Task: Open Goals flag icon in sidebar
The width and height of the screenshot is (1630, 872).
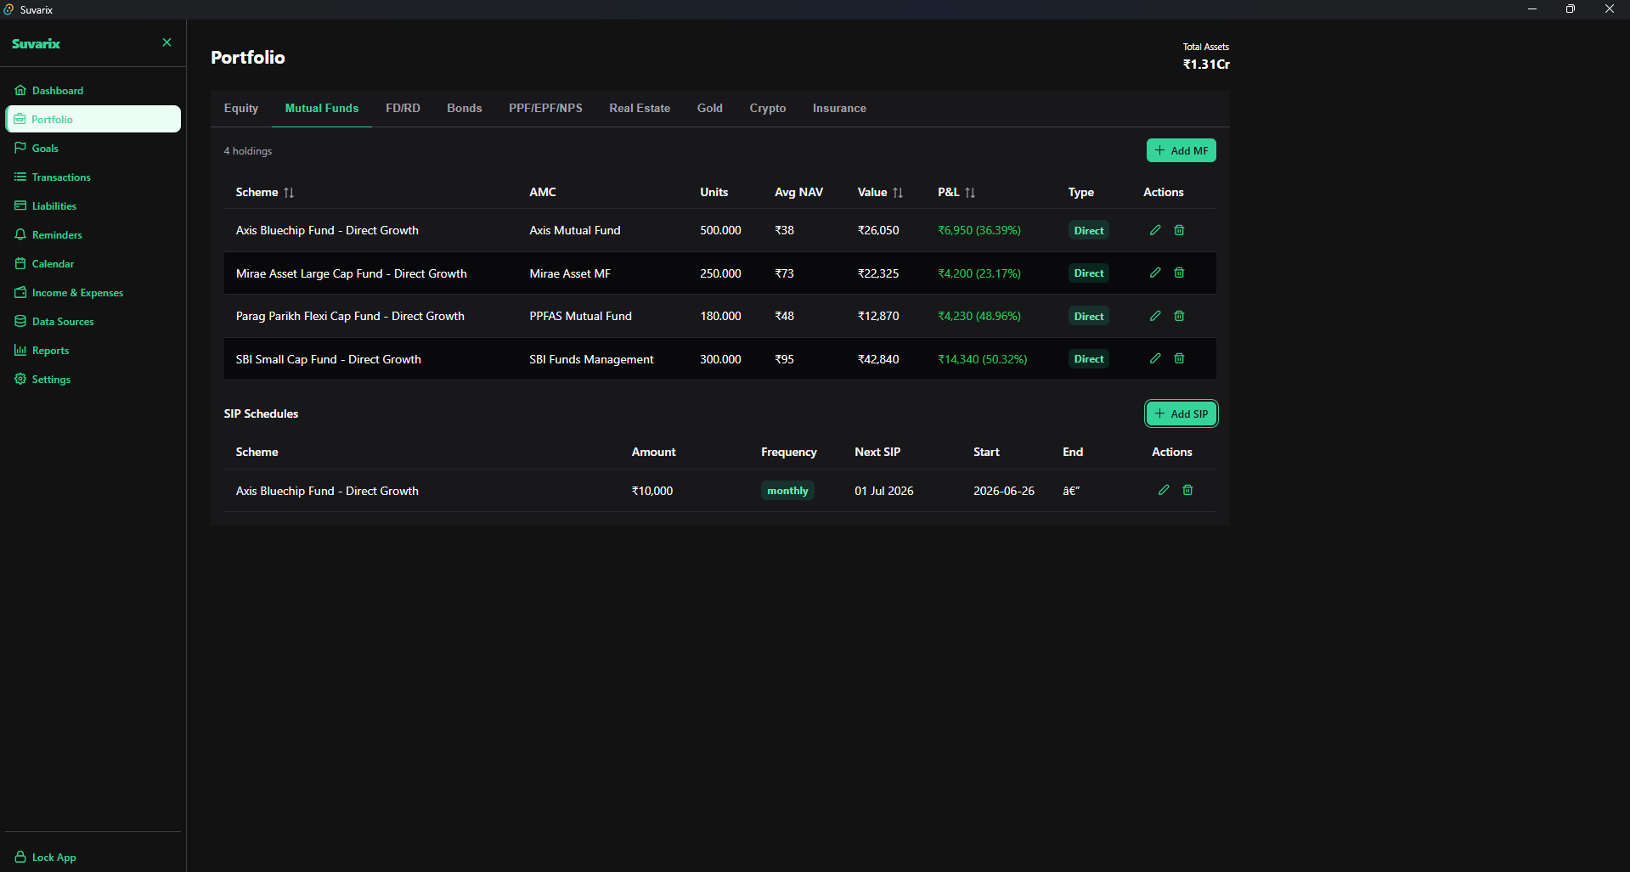Action: [x=20, y=148]
